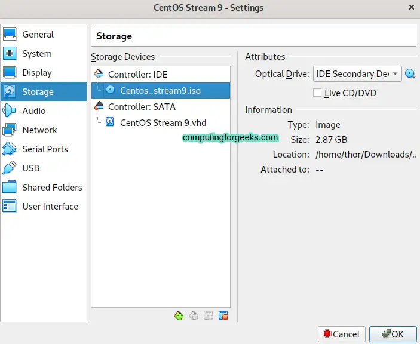Click the IDE controller icon
420x344 pixels.
[99, 73]
